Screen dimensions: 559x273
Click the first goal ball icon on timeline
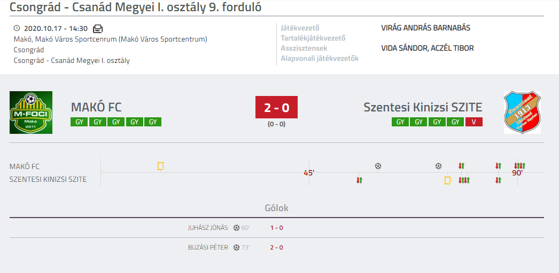click(x=378, y=166)
